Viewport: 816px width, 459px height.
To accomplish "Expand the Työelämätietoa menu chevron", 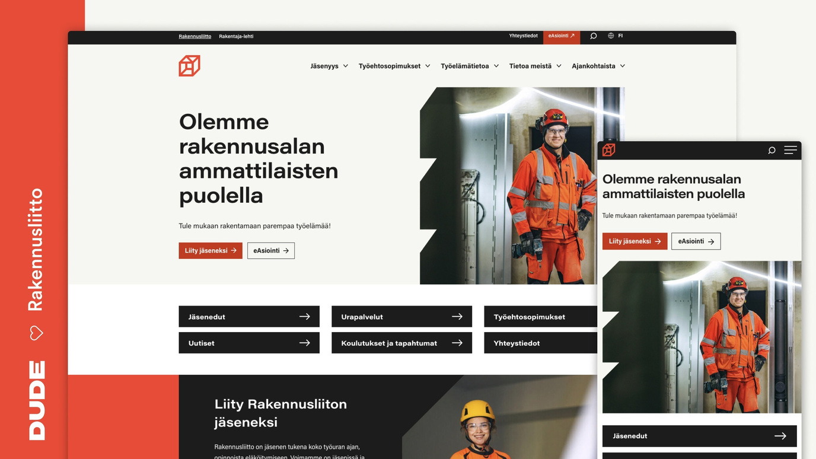I will coord(496,66).
